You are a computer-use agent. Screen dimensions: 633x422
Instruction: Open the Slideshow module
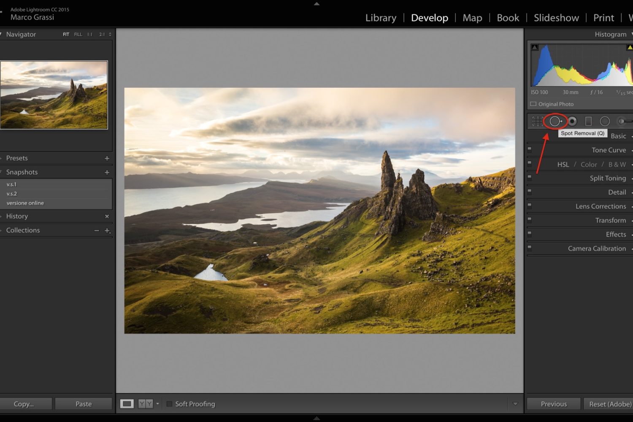coord(556,18)
